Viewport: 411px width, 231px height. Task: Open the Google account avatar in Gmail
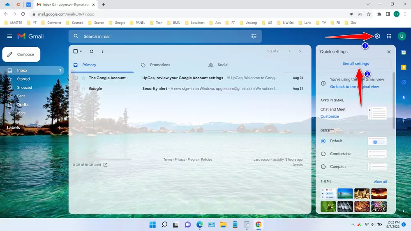(402, 36)
